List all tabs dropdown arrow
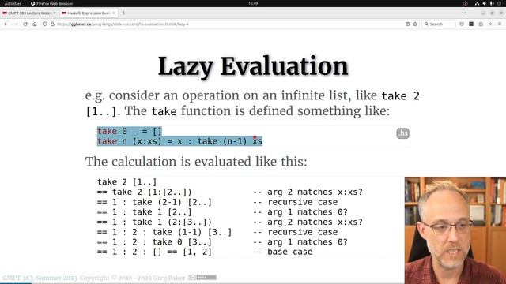Screen dimensions: 506x284 464,13
